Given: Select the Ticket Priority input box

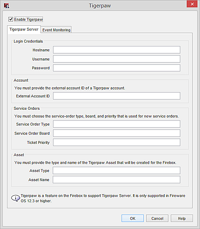Looking at the screenshot, I should pyautogui.click(x=117, y=142).
